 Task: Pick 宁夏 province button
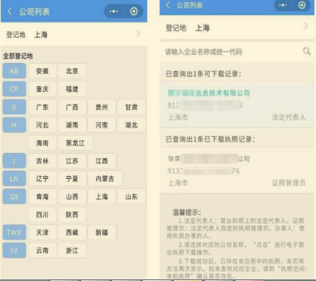(72, 179)
